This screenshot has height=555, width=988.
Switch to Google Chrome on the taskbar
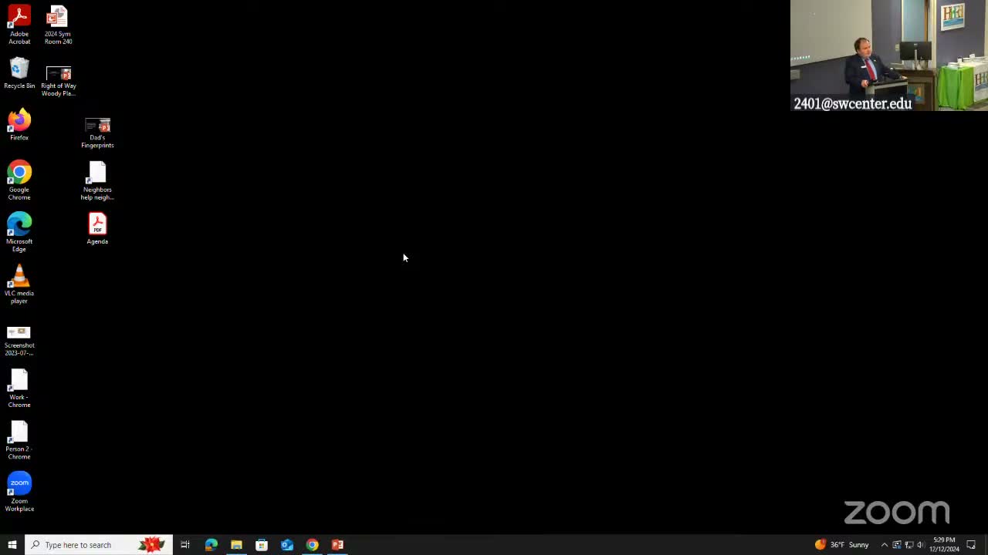click(x=312, y=545)
